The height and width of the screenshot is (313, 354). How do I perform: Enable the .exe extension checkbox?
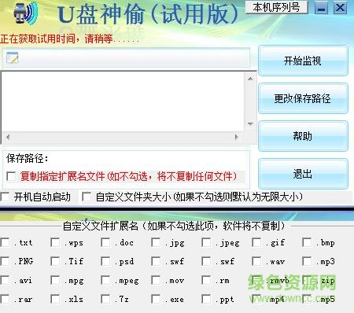click(x=156, y=299)
